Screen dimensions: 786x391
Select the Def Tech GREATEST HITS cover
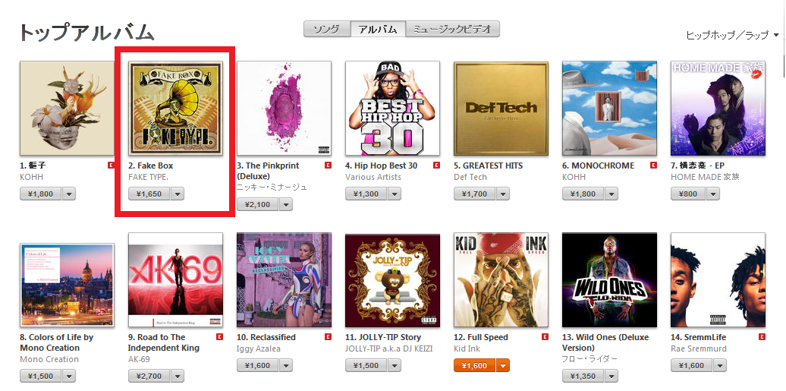tap(501, 109)
